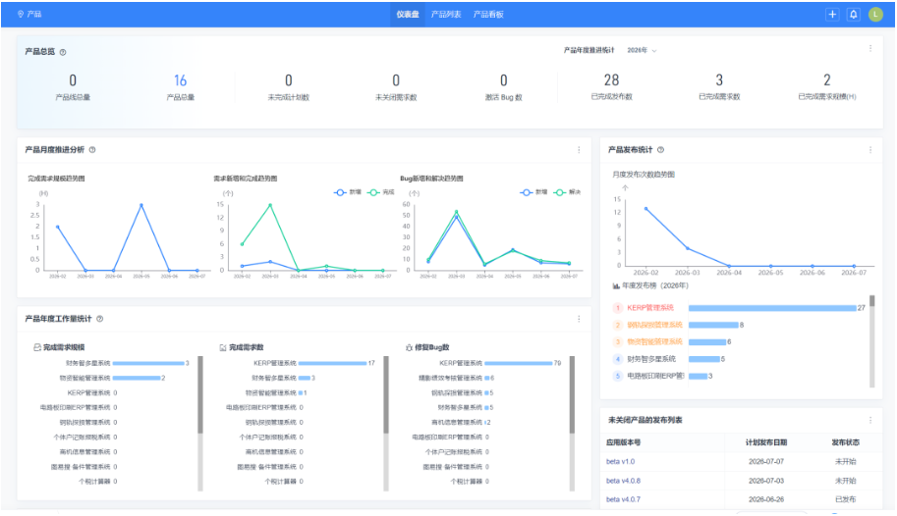Click 财务智多星系统 bar in 完成需求规模
The image size is (897, 516).
pos(148,363)
